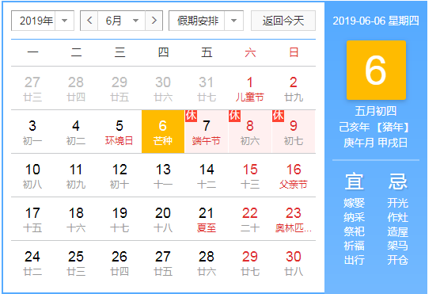Screen dimensions: 440x294
Task: Select highlighted date 6 芒种
Action: point(163,132)
